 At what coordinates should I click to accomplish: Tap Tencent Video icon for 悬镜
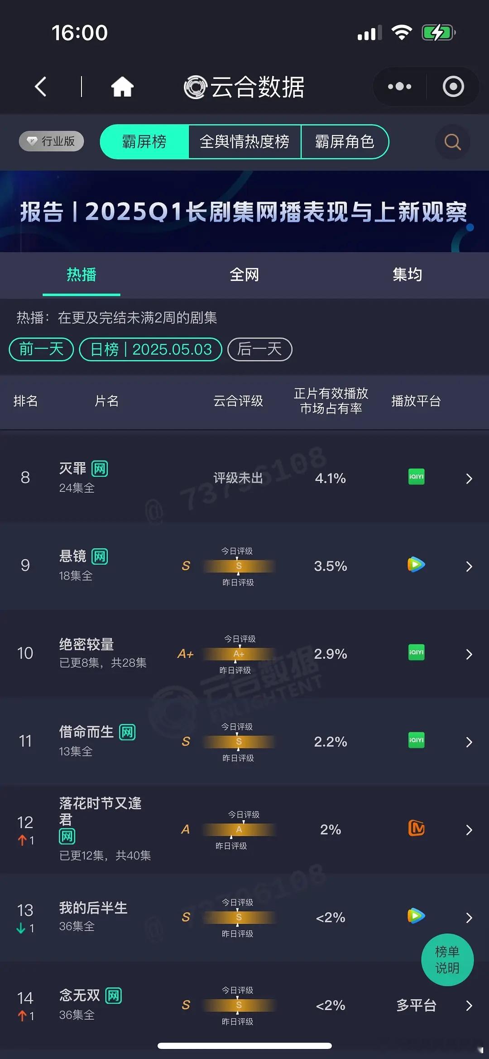coord(416,565)
